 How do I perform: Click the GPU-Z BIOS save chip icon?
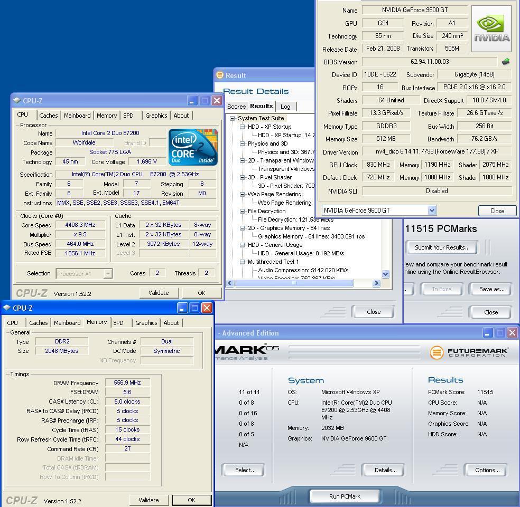click(x=505, y=62)
